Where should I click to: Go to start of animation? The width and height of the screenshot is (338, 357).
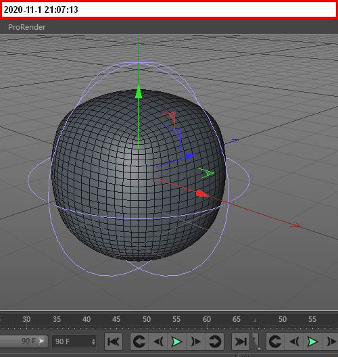114,341
